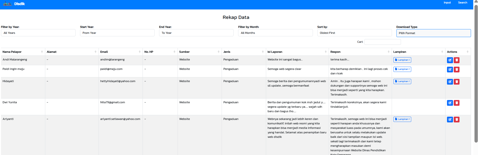The width and height of the screenshot is (478, 155).
Task: Open Lampiran 1 attachment for Ariyanti
Action: coord(402,119)
